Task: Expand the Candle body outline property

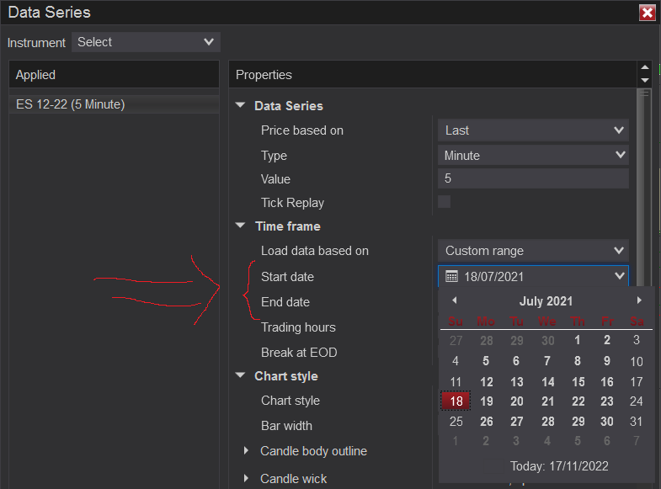Action: tap(246, 451)
